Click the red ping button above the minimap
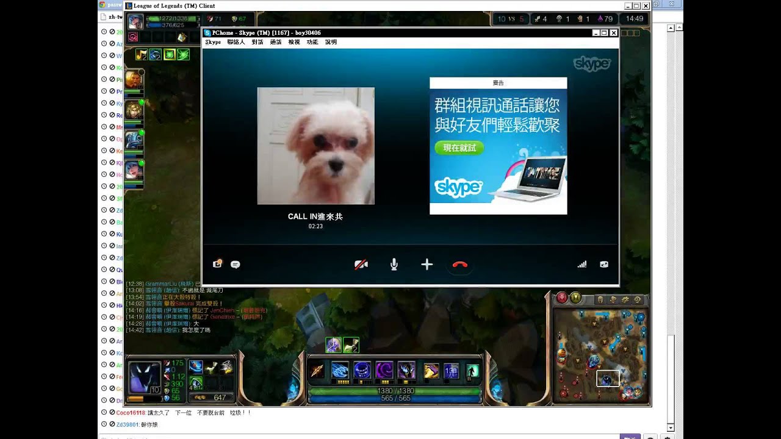The height and width of the screenshot is (439, 781). point(561,298)
